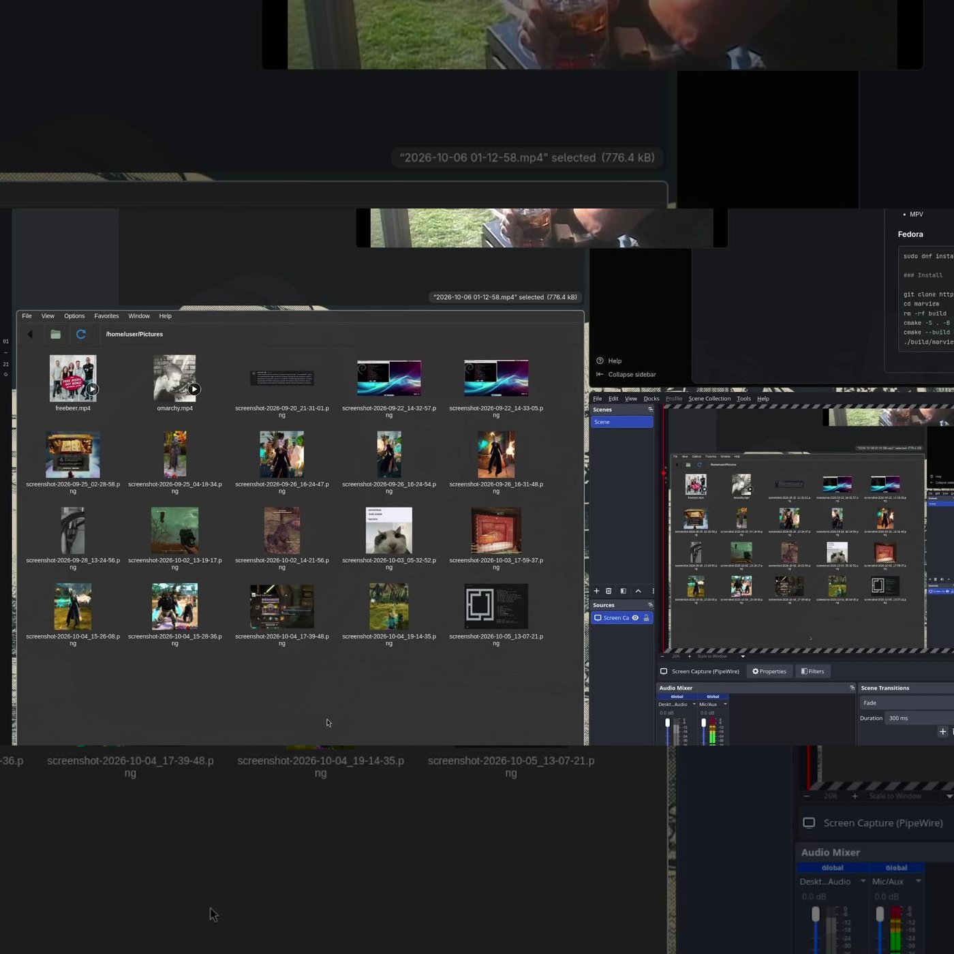Click the Desktop Audio volume slider handle
Image resolution: width=954 pixels, height=954 pixels.
667,723
